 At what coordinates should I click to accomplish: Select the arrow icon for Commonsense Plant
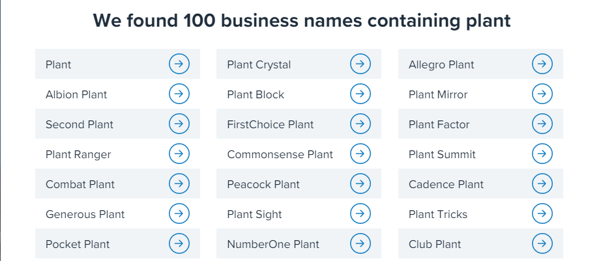pyautogui.click(x=360, y=154)
